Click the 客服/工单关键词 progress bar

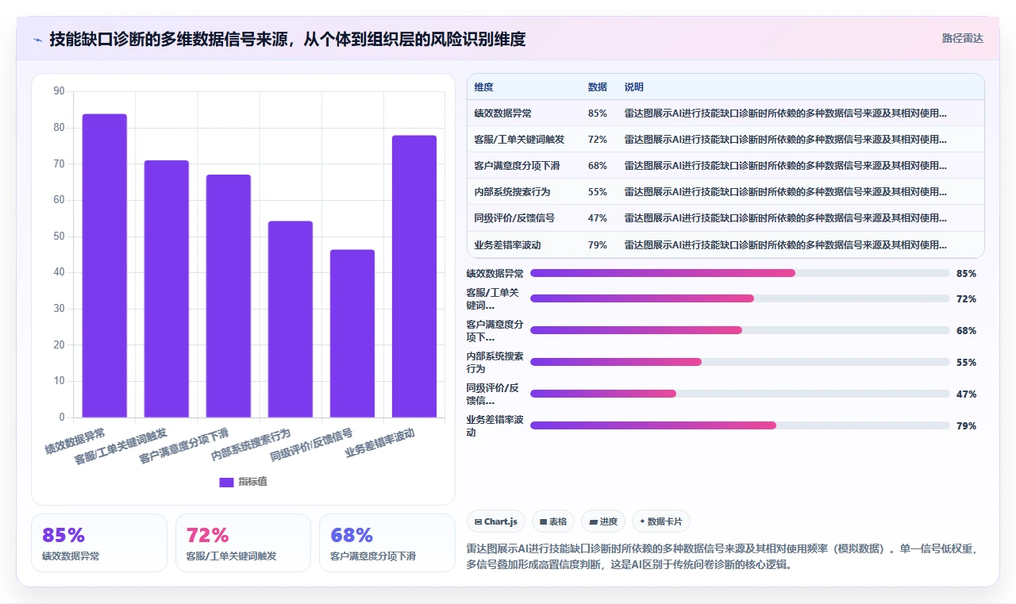[x=740, y=298]
